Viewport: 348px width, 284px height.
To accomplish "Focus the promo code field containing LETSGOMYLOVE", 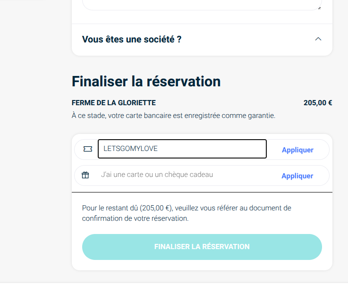I will tap(182, 149).
